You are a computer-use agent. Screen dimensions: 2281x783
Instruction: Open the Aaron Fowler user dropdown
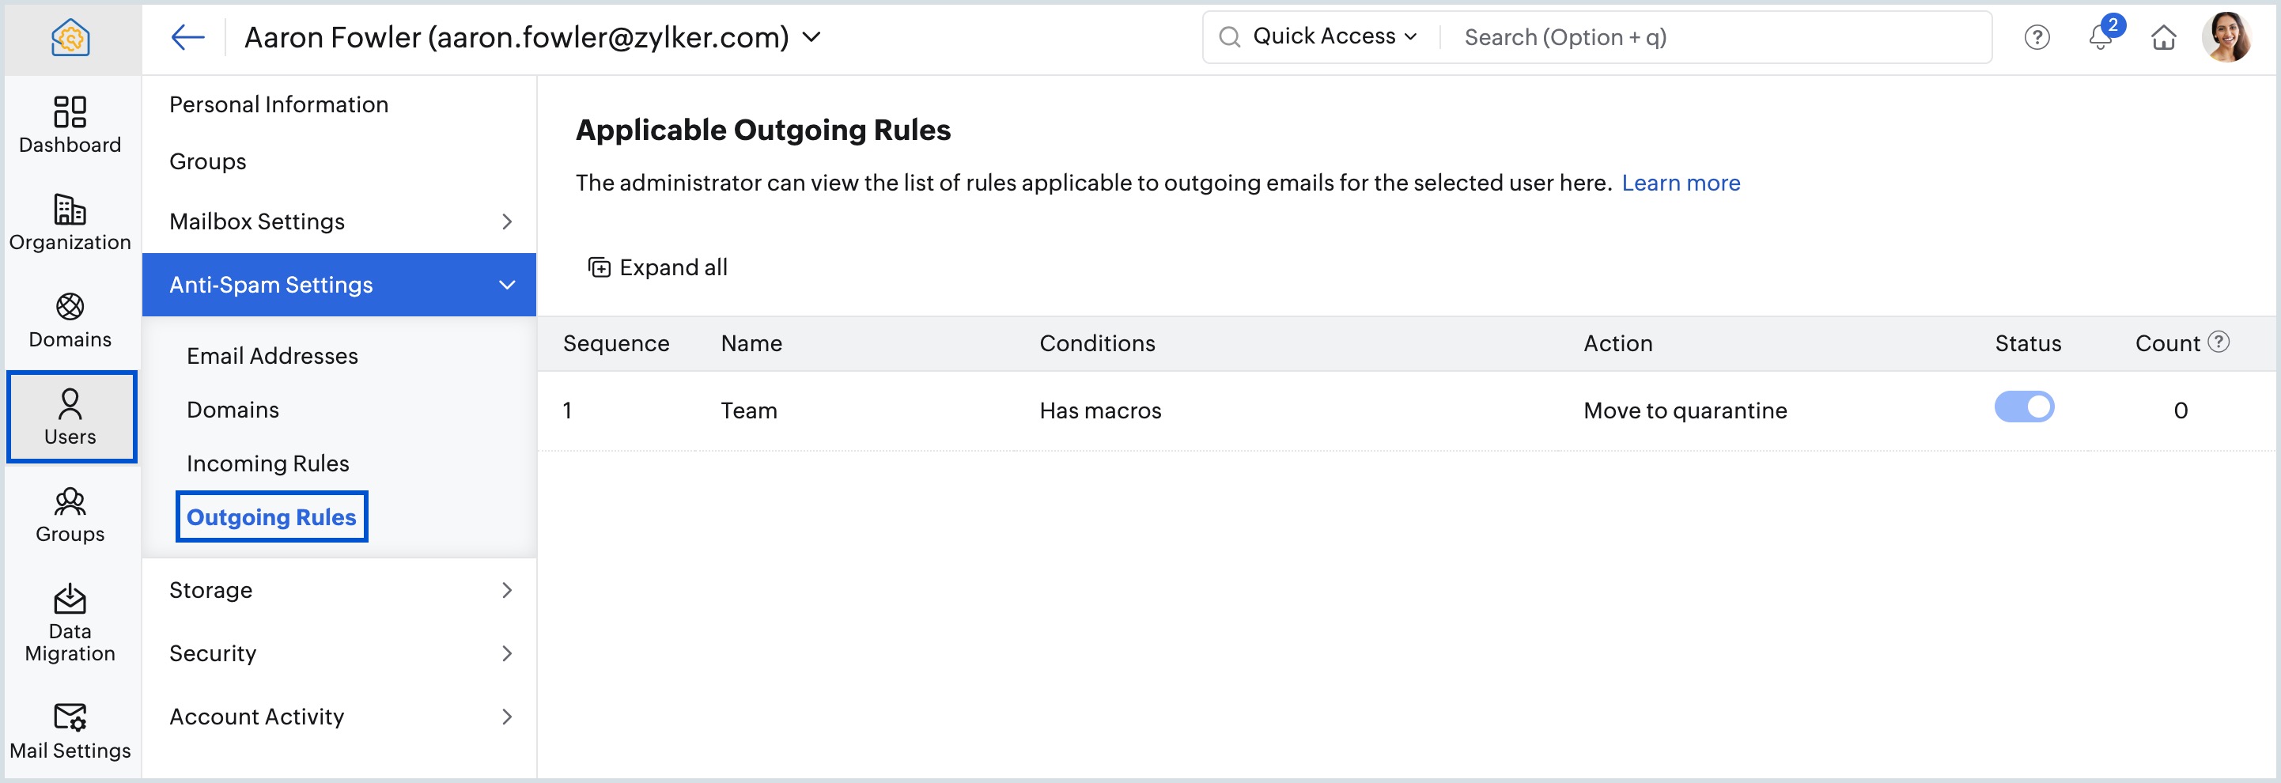[812, 37]
